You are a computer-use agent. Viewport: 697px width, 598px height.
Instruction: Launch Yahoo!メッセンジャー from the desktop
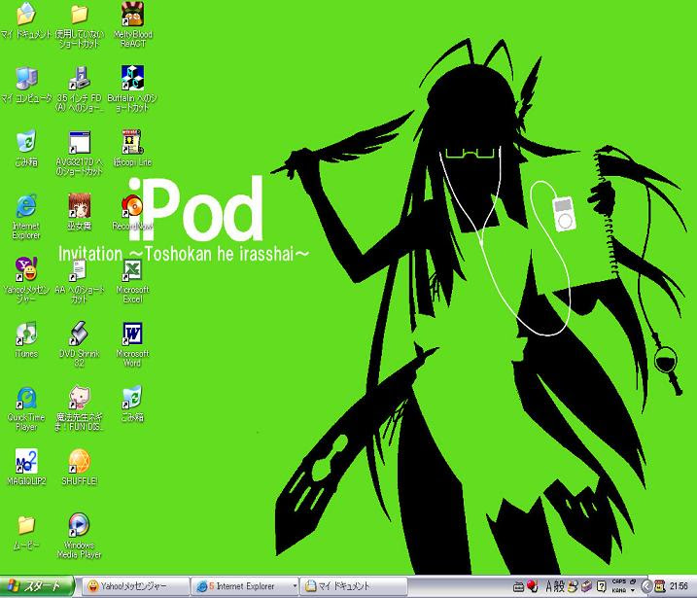(26, 270)
